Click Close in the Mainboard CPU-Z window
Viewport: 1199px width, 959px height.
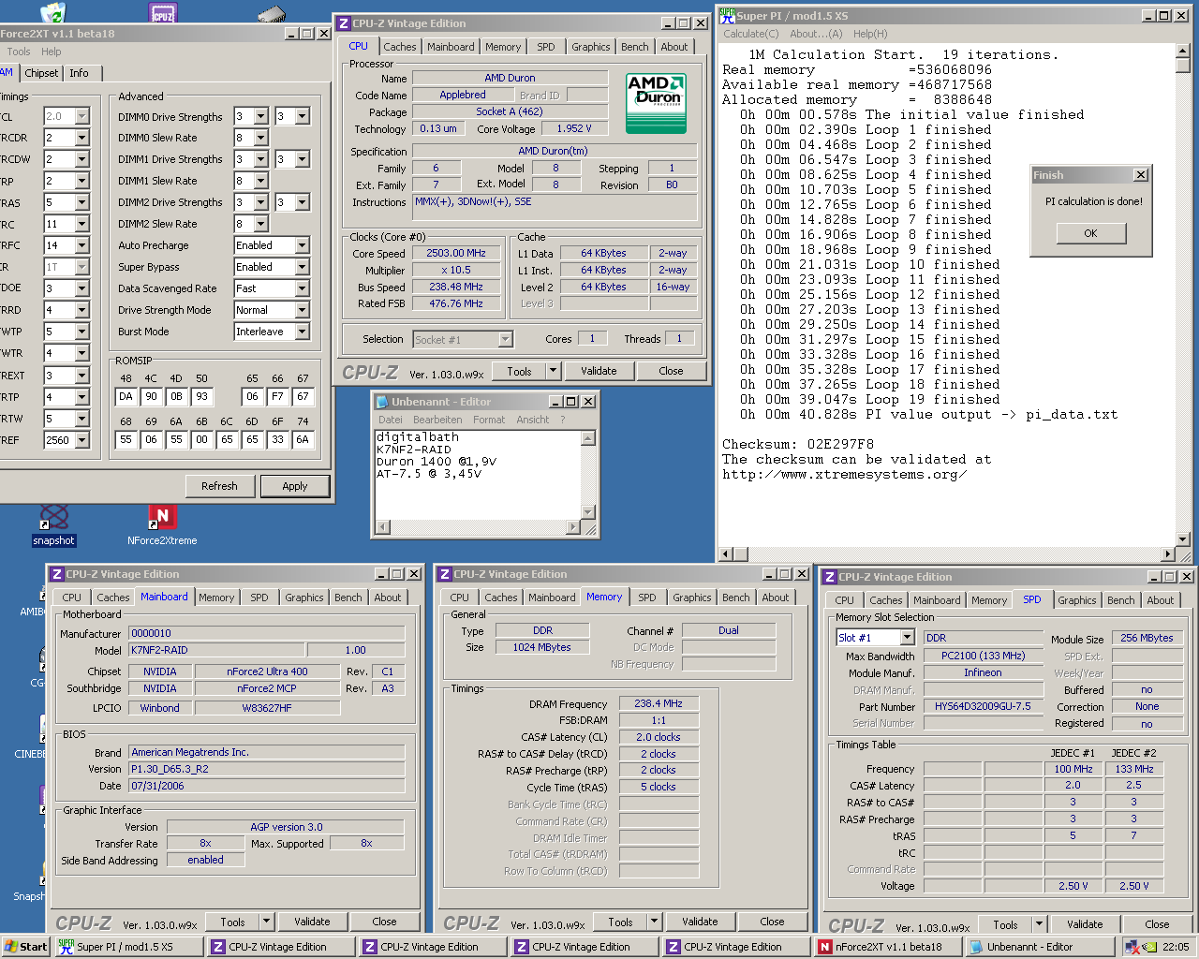tap(384, 922)
